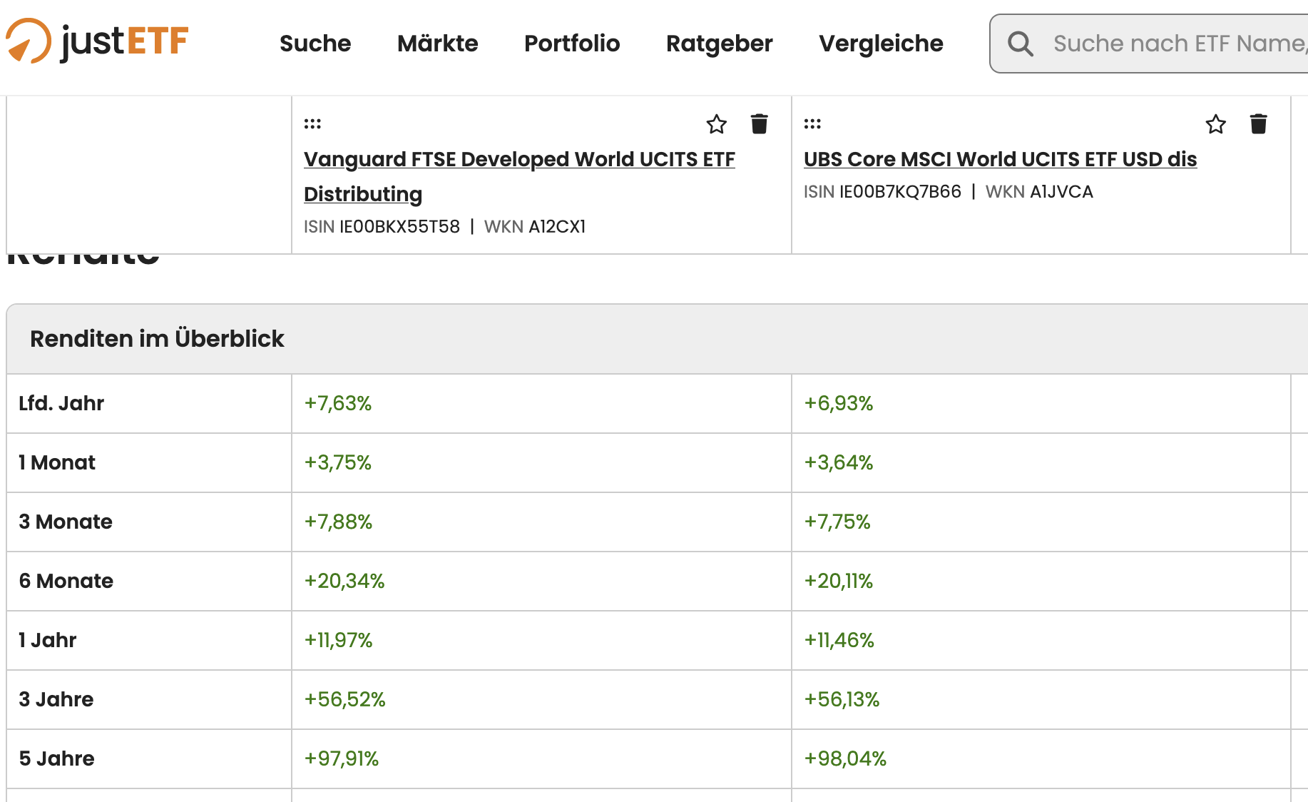The width and height of the screenshot is (1308, 802).
Task: Click the search magnifier icon
Action: [1020, 44]
